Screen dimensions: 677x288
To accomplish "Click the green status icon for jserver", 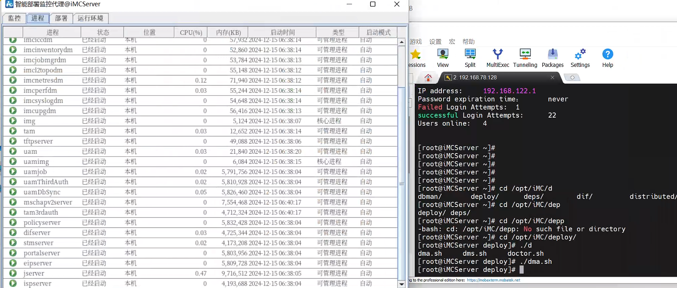I will tap(13, 273).
